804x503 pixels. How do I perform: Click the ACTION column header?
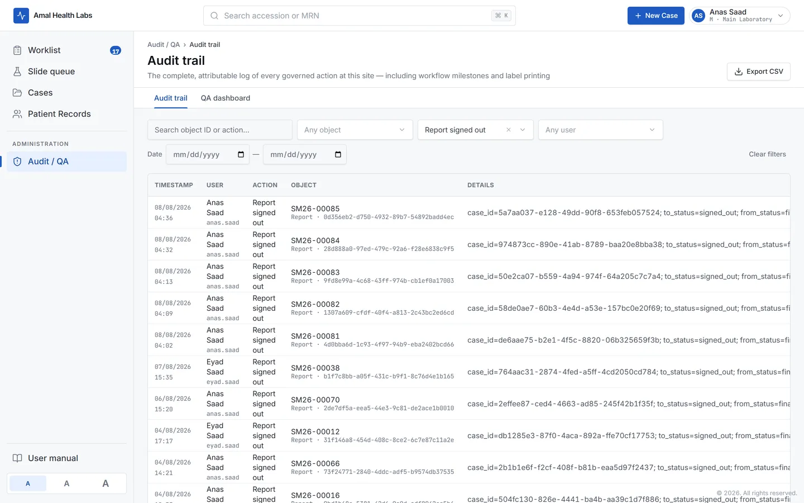(265, 185)
